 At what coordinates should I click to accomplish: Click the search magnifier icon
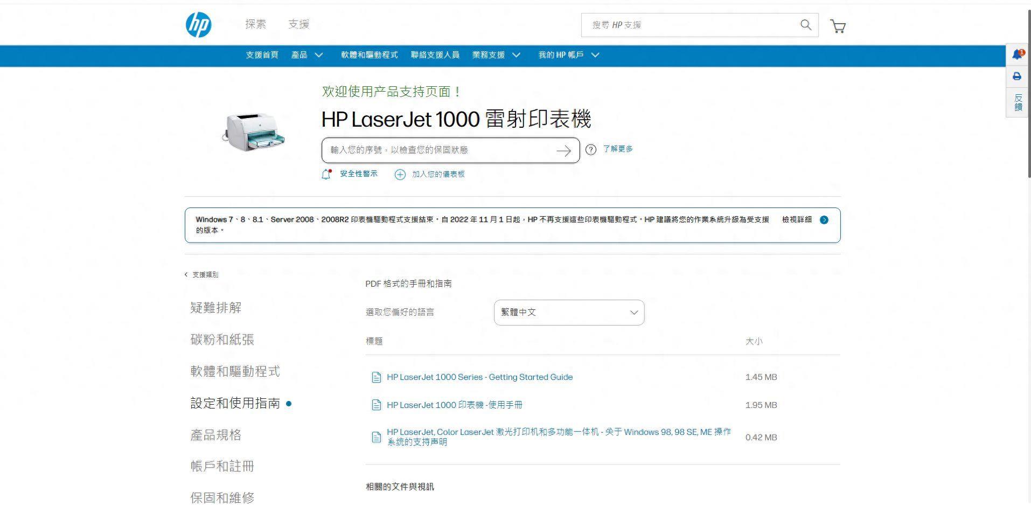[806, 25]
